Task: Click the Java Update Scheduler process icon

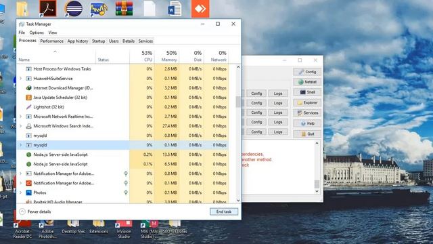Action: coord(28,98)
